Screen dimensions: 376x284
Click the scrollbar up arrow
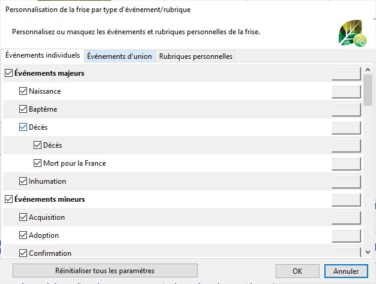[368, 70]
